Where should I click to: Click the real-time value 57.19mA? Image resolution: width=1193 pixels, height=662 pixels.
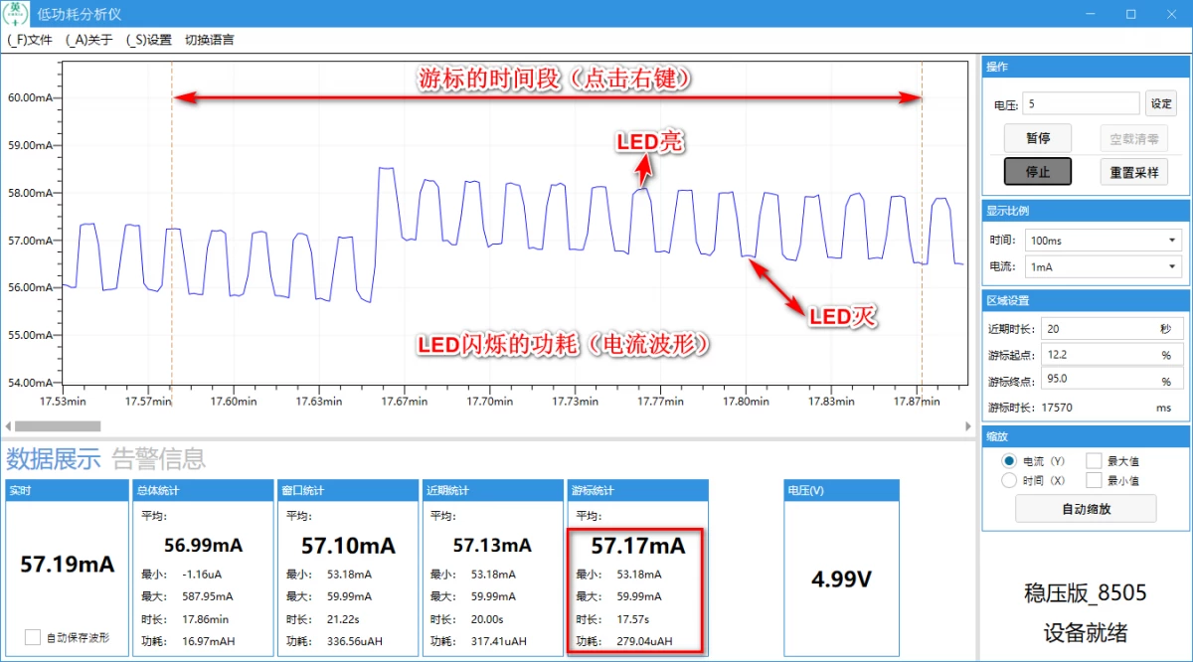tap(68, 565)
